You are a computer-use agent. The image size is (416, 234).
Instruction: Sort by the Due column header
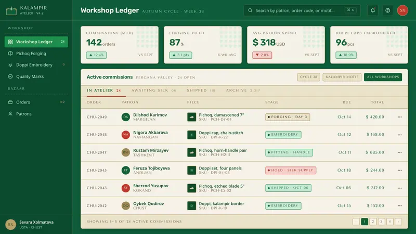[x=347, y=102]
